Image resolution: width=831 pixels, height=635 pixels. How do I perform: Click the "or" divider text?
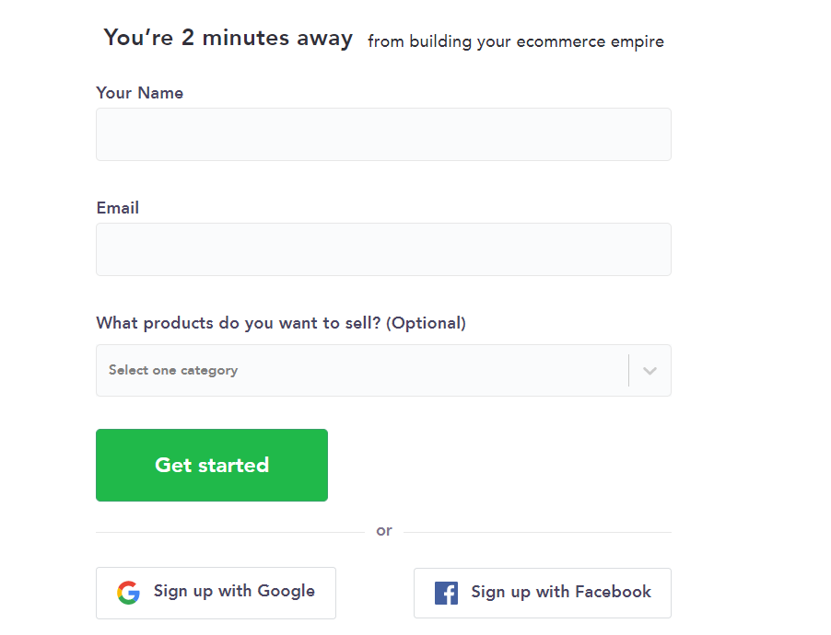pos(384,531)
